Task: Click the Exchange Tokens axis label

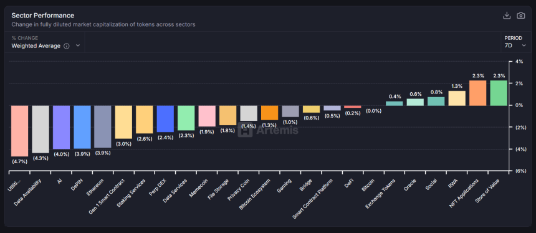Action: pyautogui.click(x=380, y=193)
